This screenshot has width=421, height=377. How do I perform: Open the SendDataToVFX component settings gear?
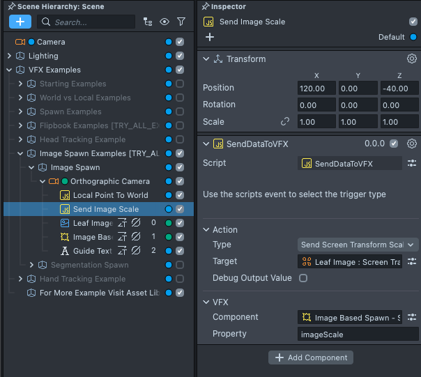coord(411,144)
